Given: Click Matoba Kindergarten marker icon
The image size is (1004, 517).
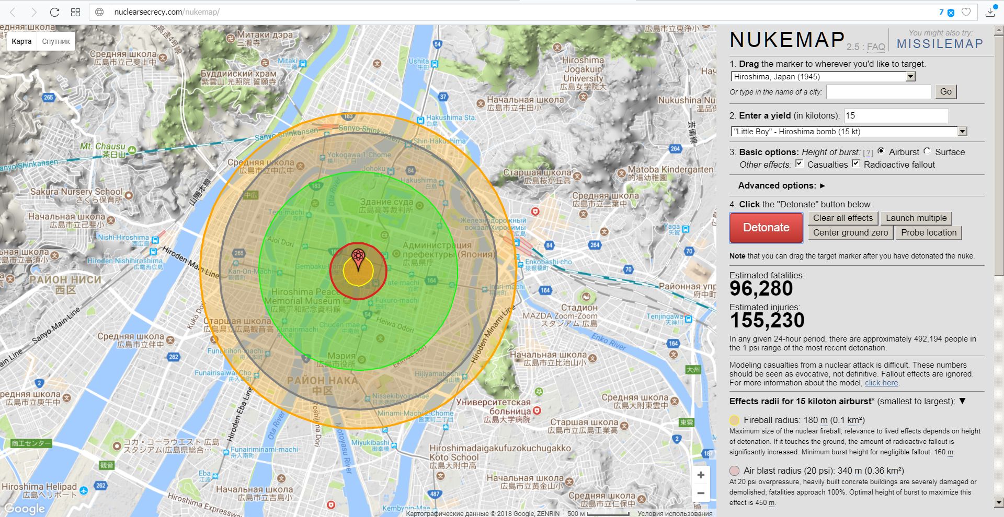Looking at the screenshot, I should [621, 173].
